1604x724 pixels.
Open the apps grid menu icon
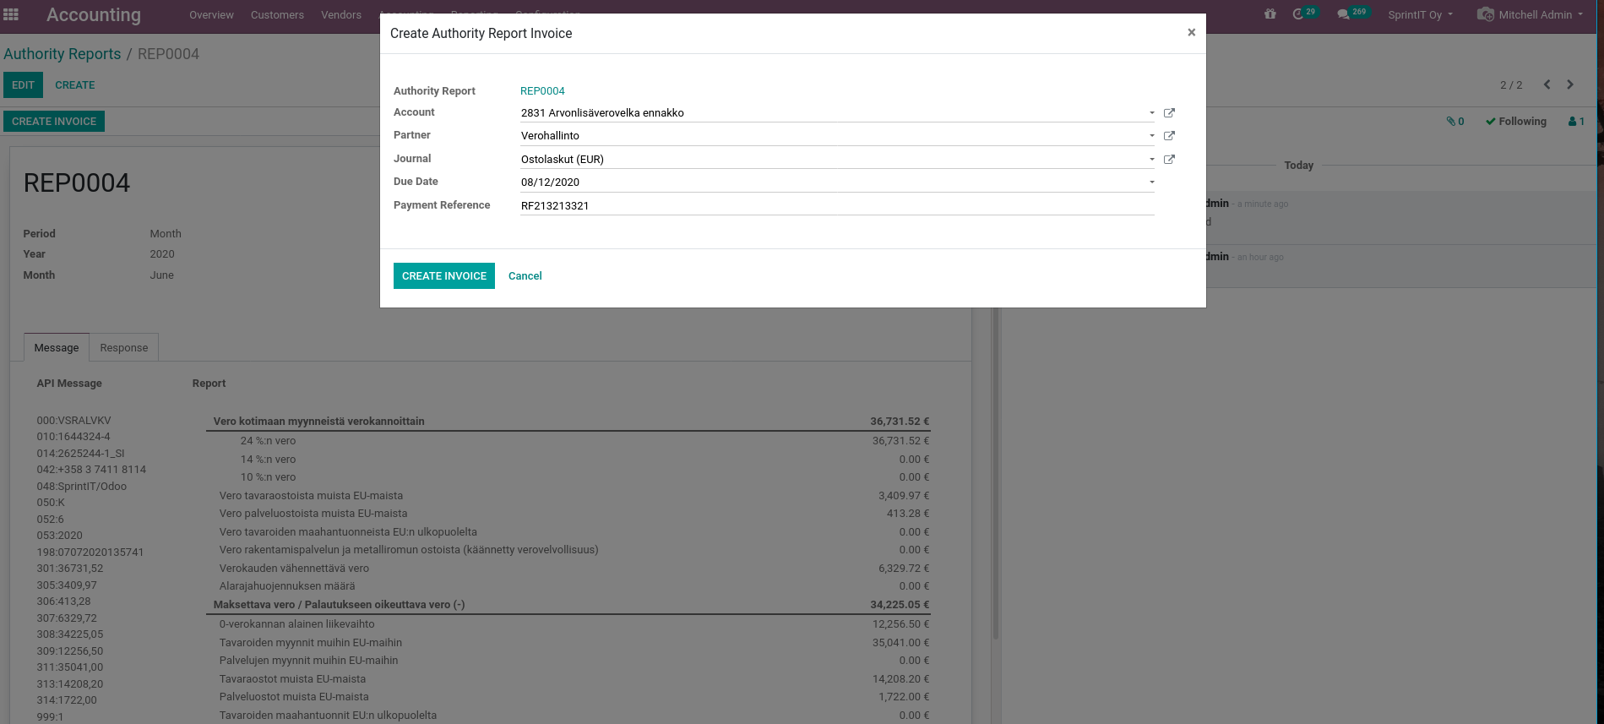[x=12, y=14]
